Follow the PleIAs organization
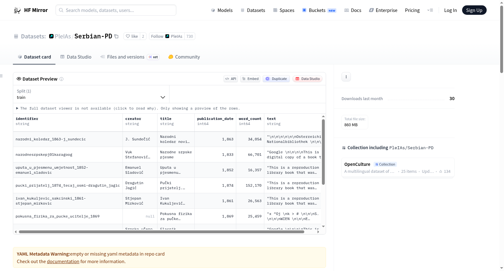Screen dimensions: 504x271 (167, 36)
